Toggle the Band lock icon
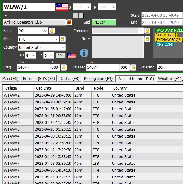Image resolution: width=183 pixels, height=184 pixels. click(x=52, y=31)
